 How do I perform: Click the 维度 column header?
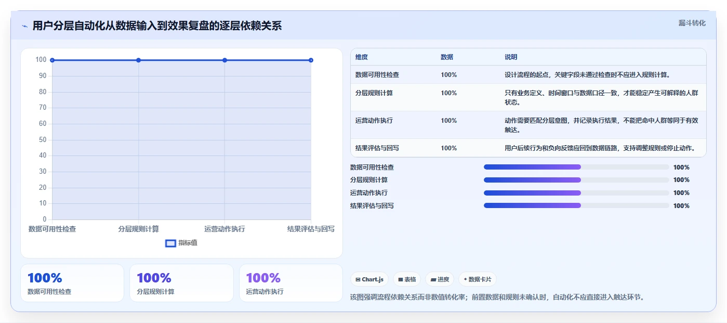tap(362, 57)
